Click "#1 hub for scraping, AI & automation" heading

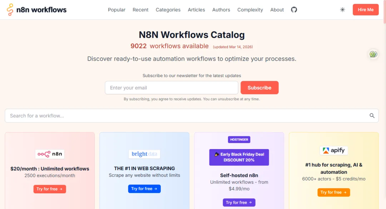tap(333, 168)
